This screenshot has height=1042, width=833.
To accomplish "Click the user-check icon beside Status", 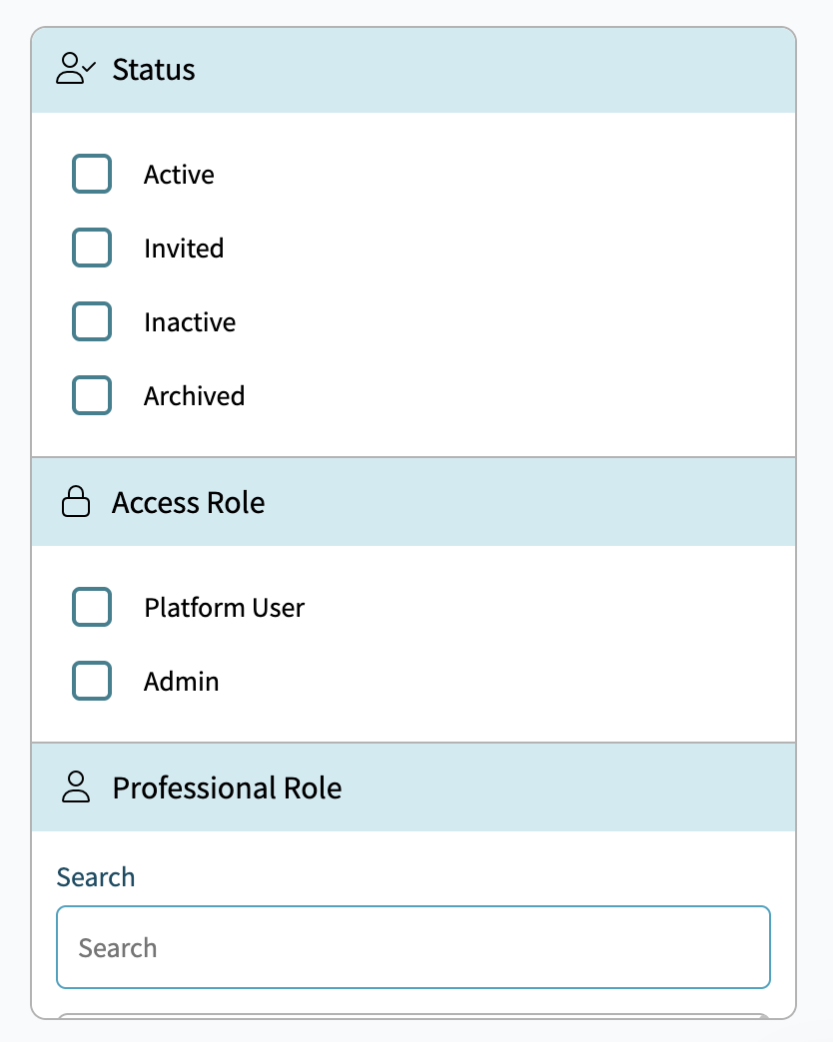I will click(x=76, y=69).
